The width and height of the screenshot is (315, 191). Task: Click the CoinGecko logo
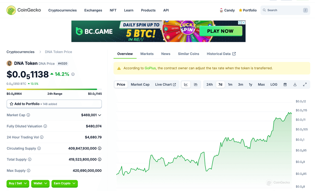[24, 10]
